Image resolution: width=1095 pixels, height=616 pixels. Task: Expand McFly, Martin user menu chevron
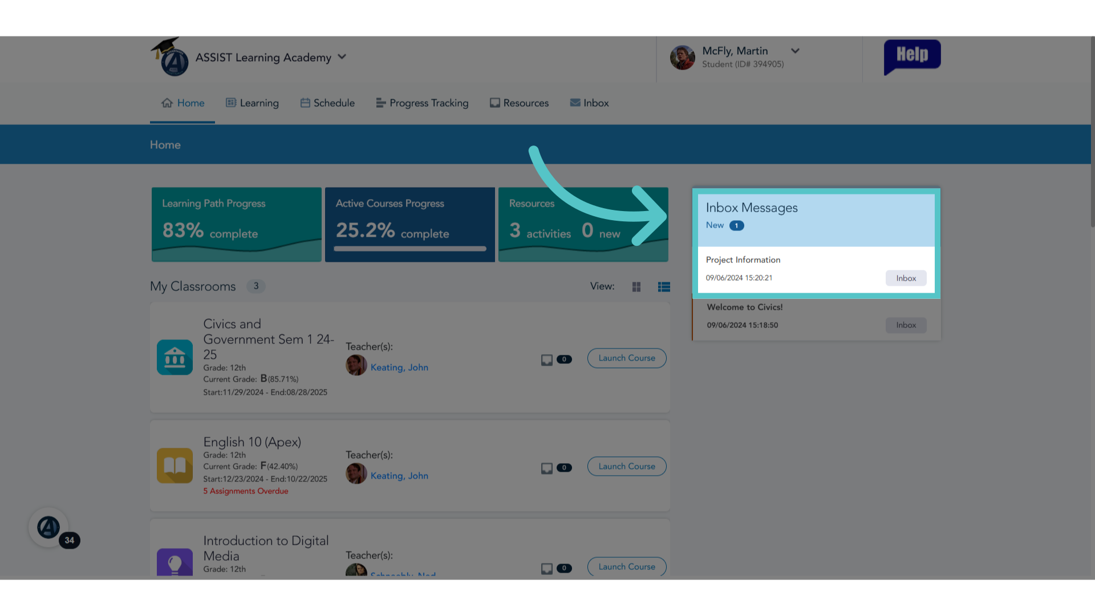click(795, 51)
